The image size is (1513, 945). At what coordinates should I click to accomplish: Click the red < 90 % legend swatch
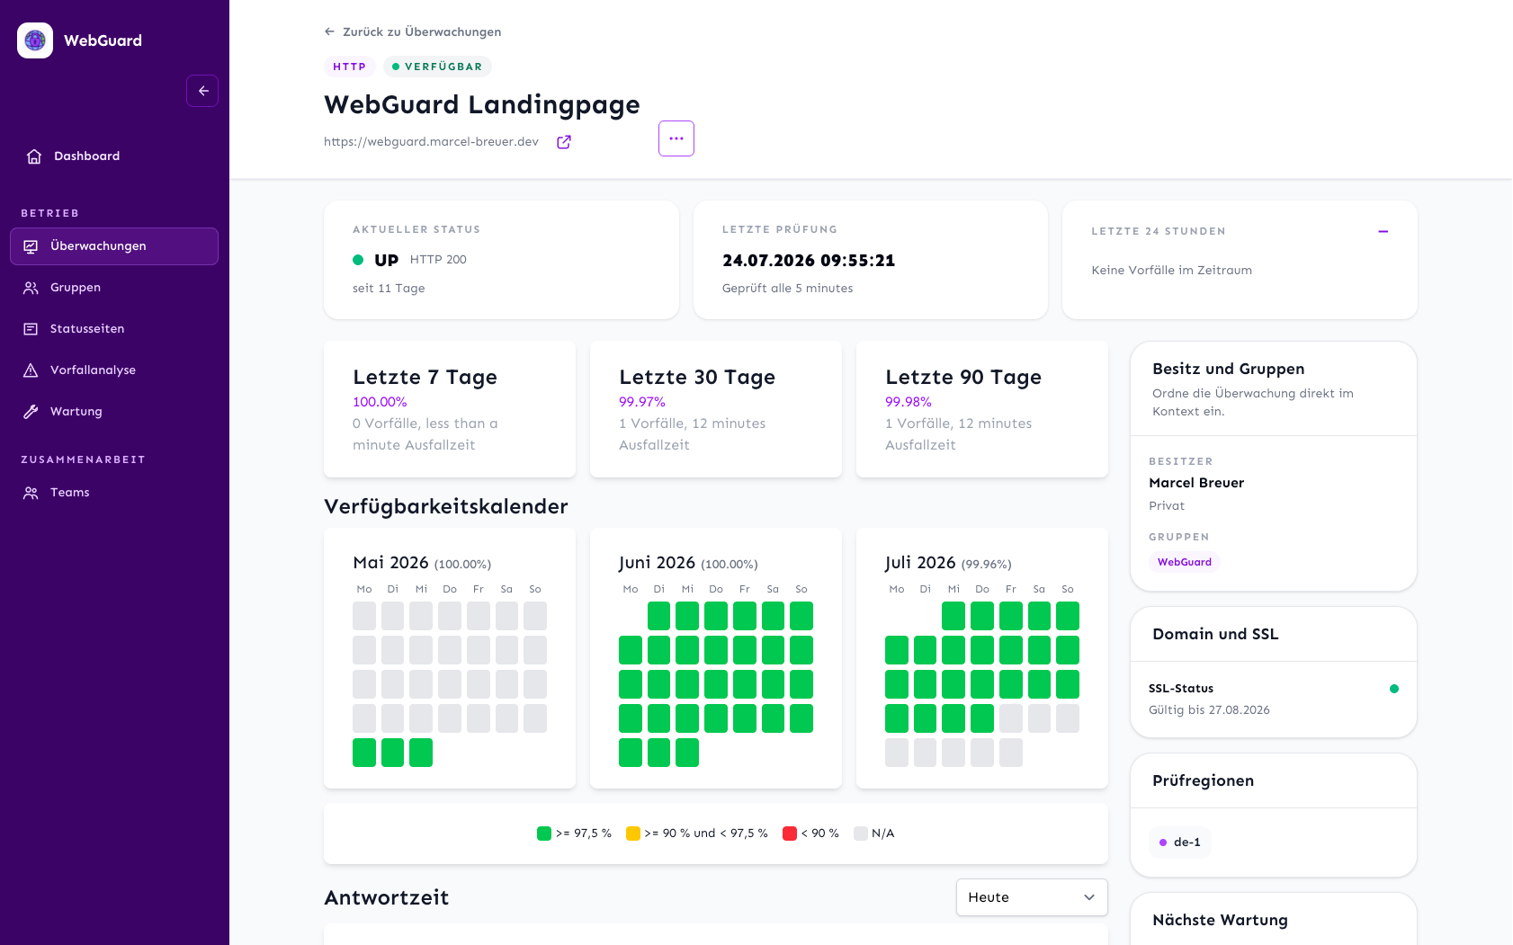(790, 834)
